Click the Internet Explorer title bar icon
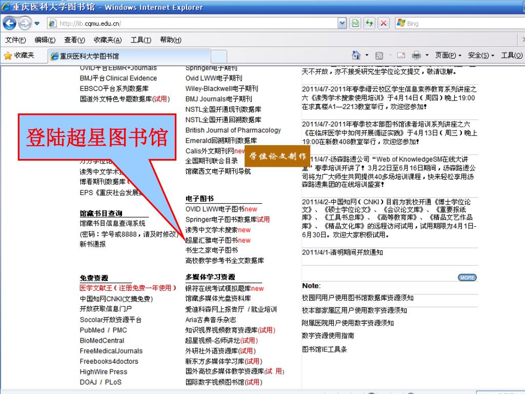The height and width of the screenshot is (394, 525). coord(5,7)
